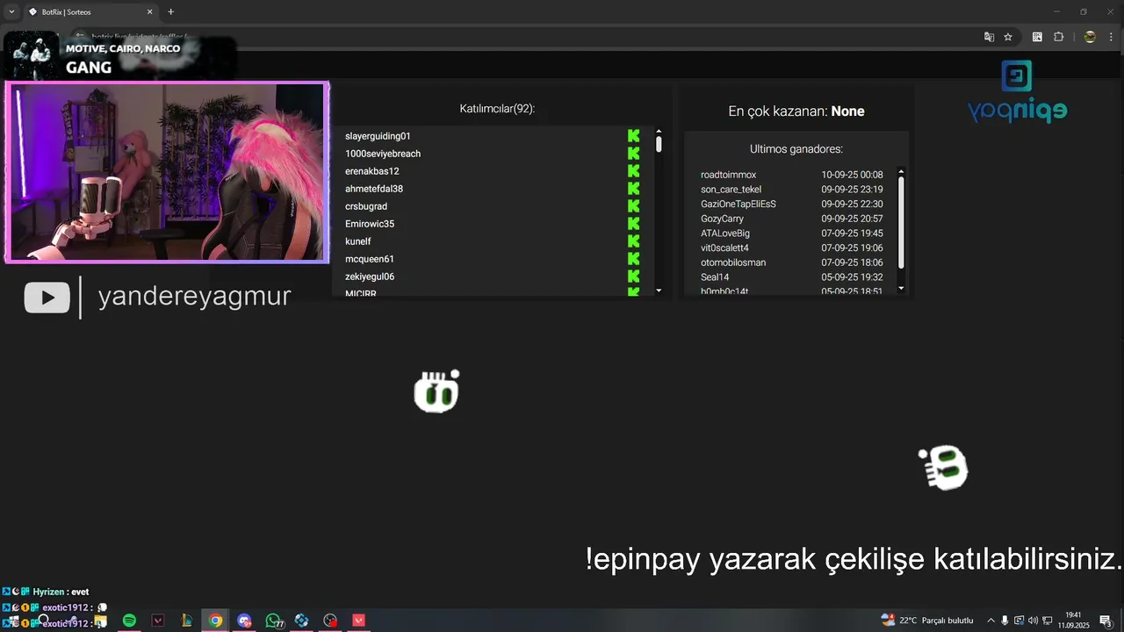Select participant Emirowic35
Screen dimensions: 1124x632
(x=370, y=224)
